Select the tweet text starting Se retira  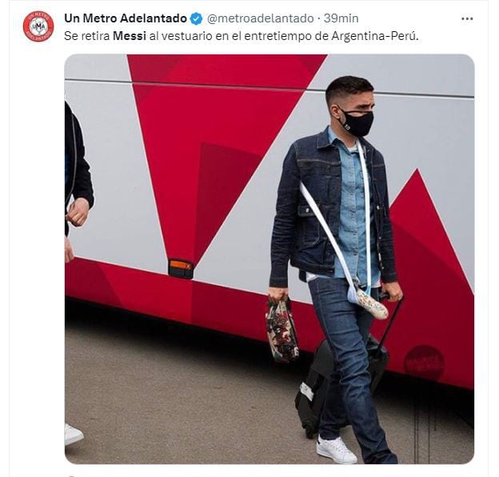(242, 36)
